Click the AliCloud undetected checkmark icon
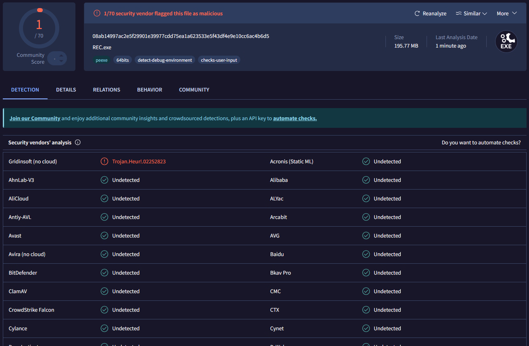The width and height of the screenshot is (529, 346). click(104, 198)
